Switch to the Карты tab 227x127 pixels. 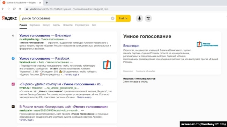57,25
